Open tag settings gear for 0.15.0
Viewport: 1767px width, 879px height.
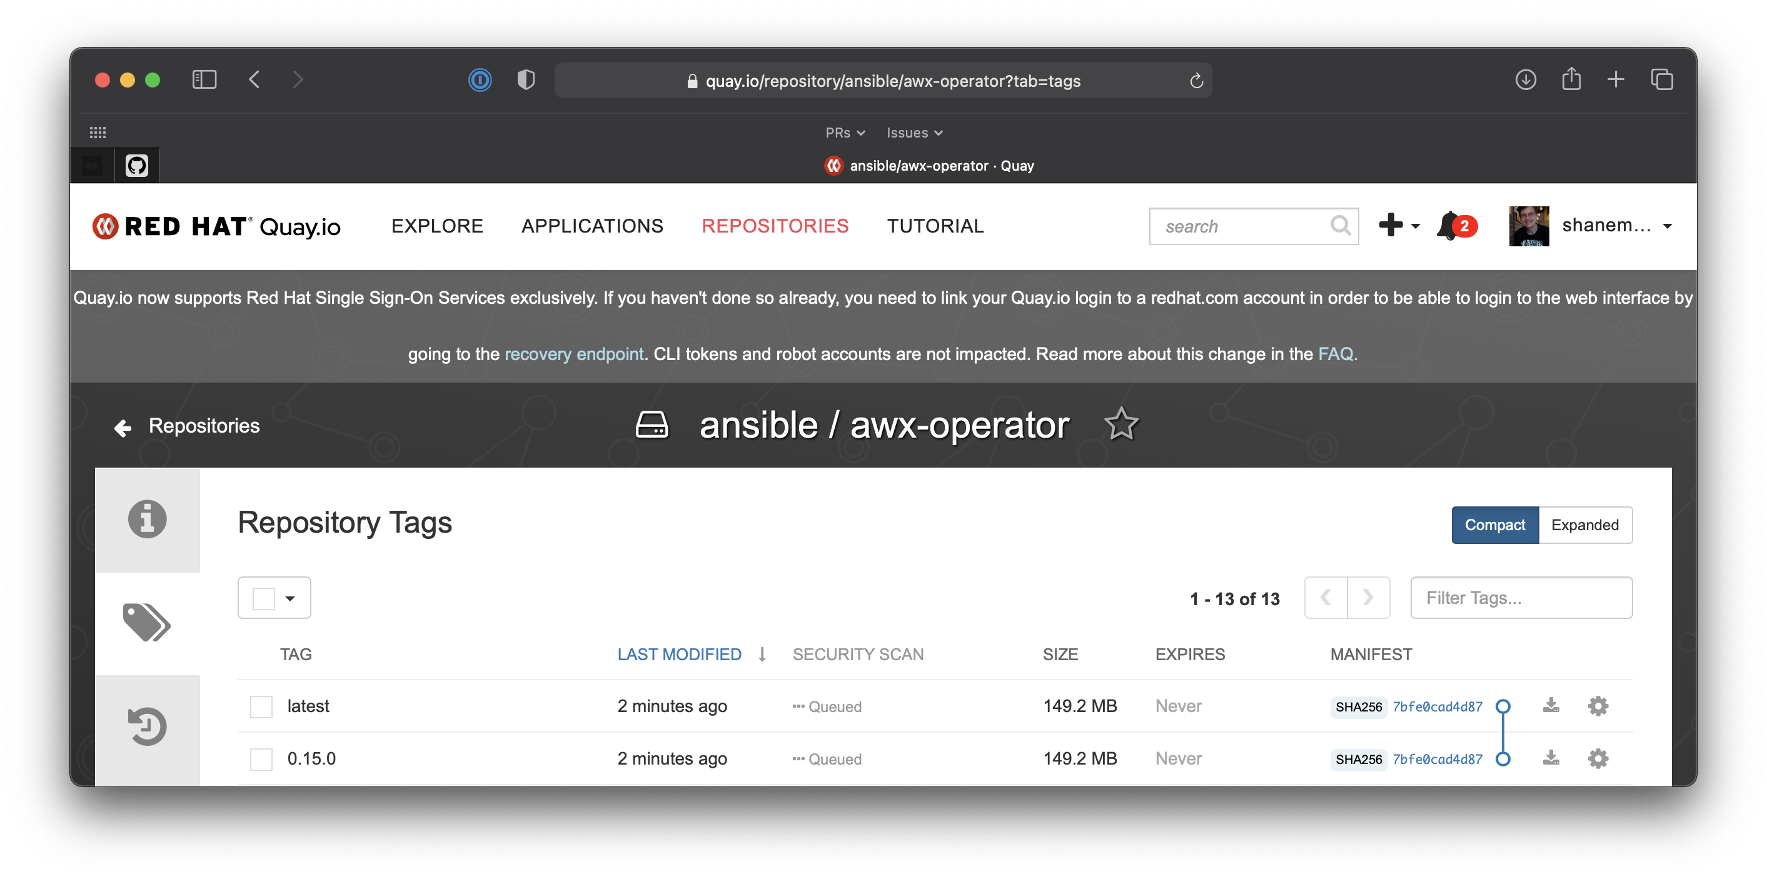point(1598,758)
